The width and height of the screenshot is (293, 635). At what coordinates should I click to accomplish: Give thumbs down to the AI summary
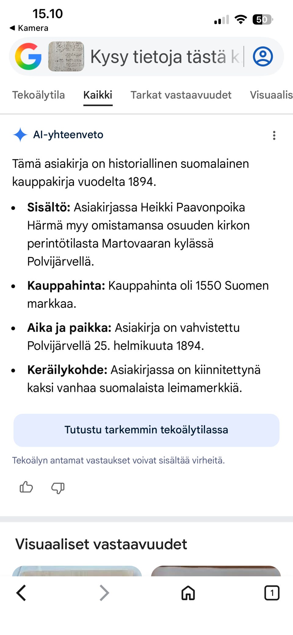(57, 488)
